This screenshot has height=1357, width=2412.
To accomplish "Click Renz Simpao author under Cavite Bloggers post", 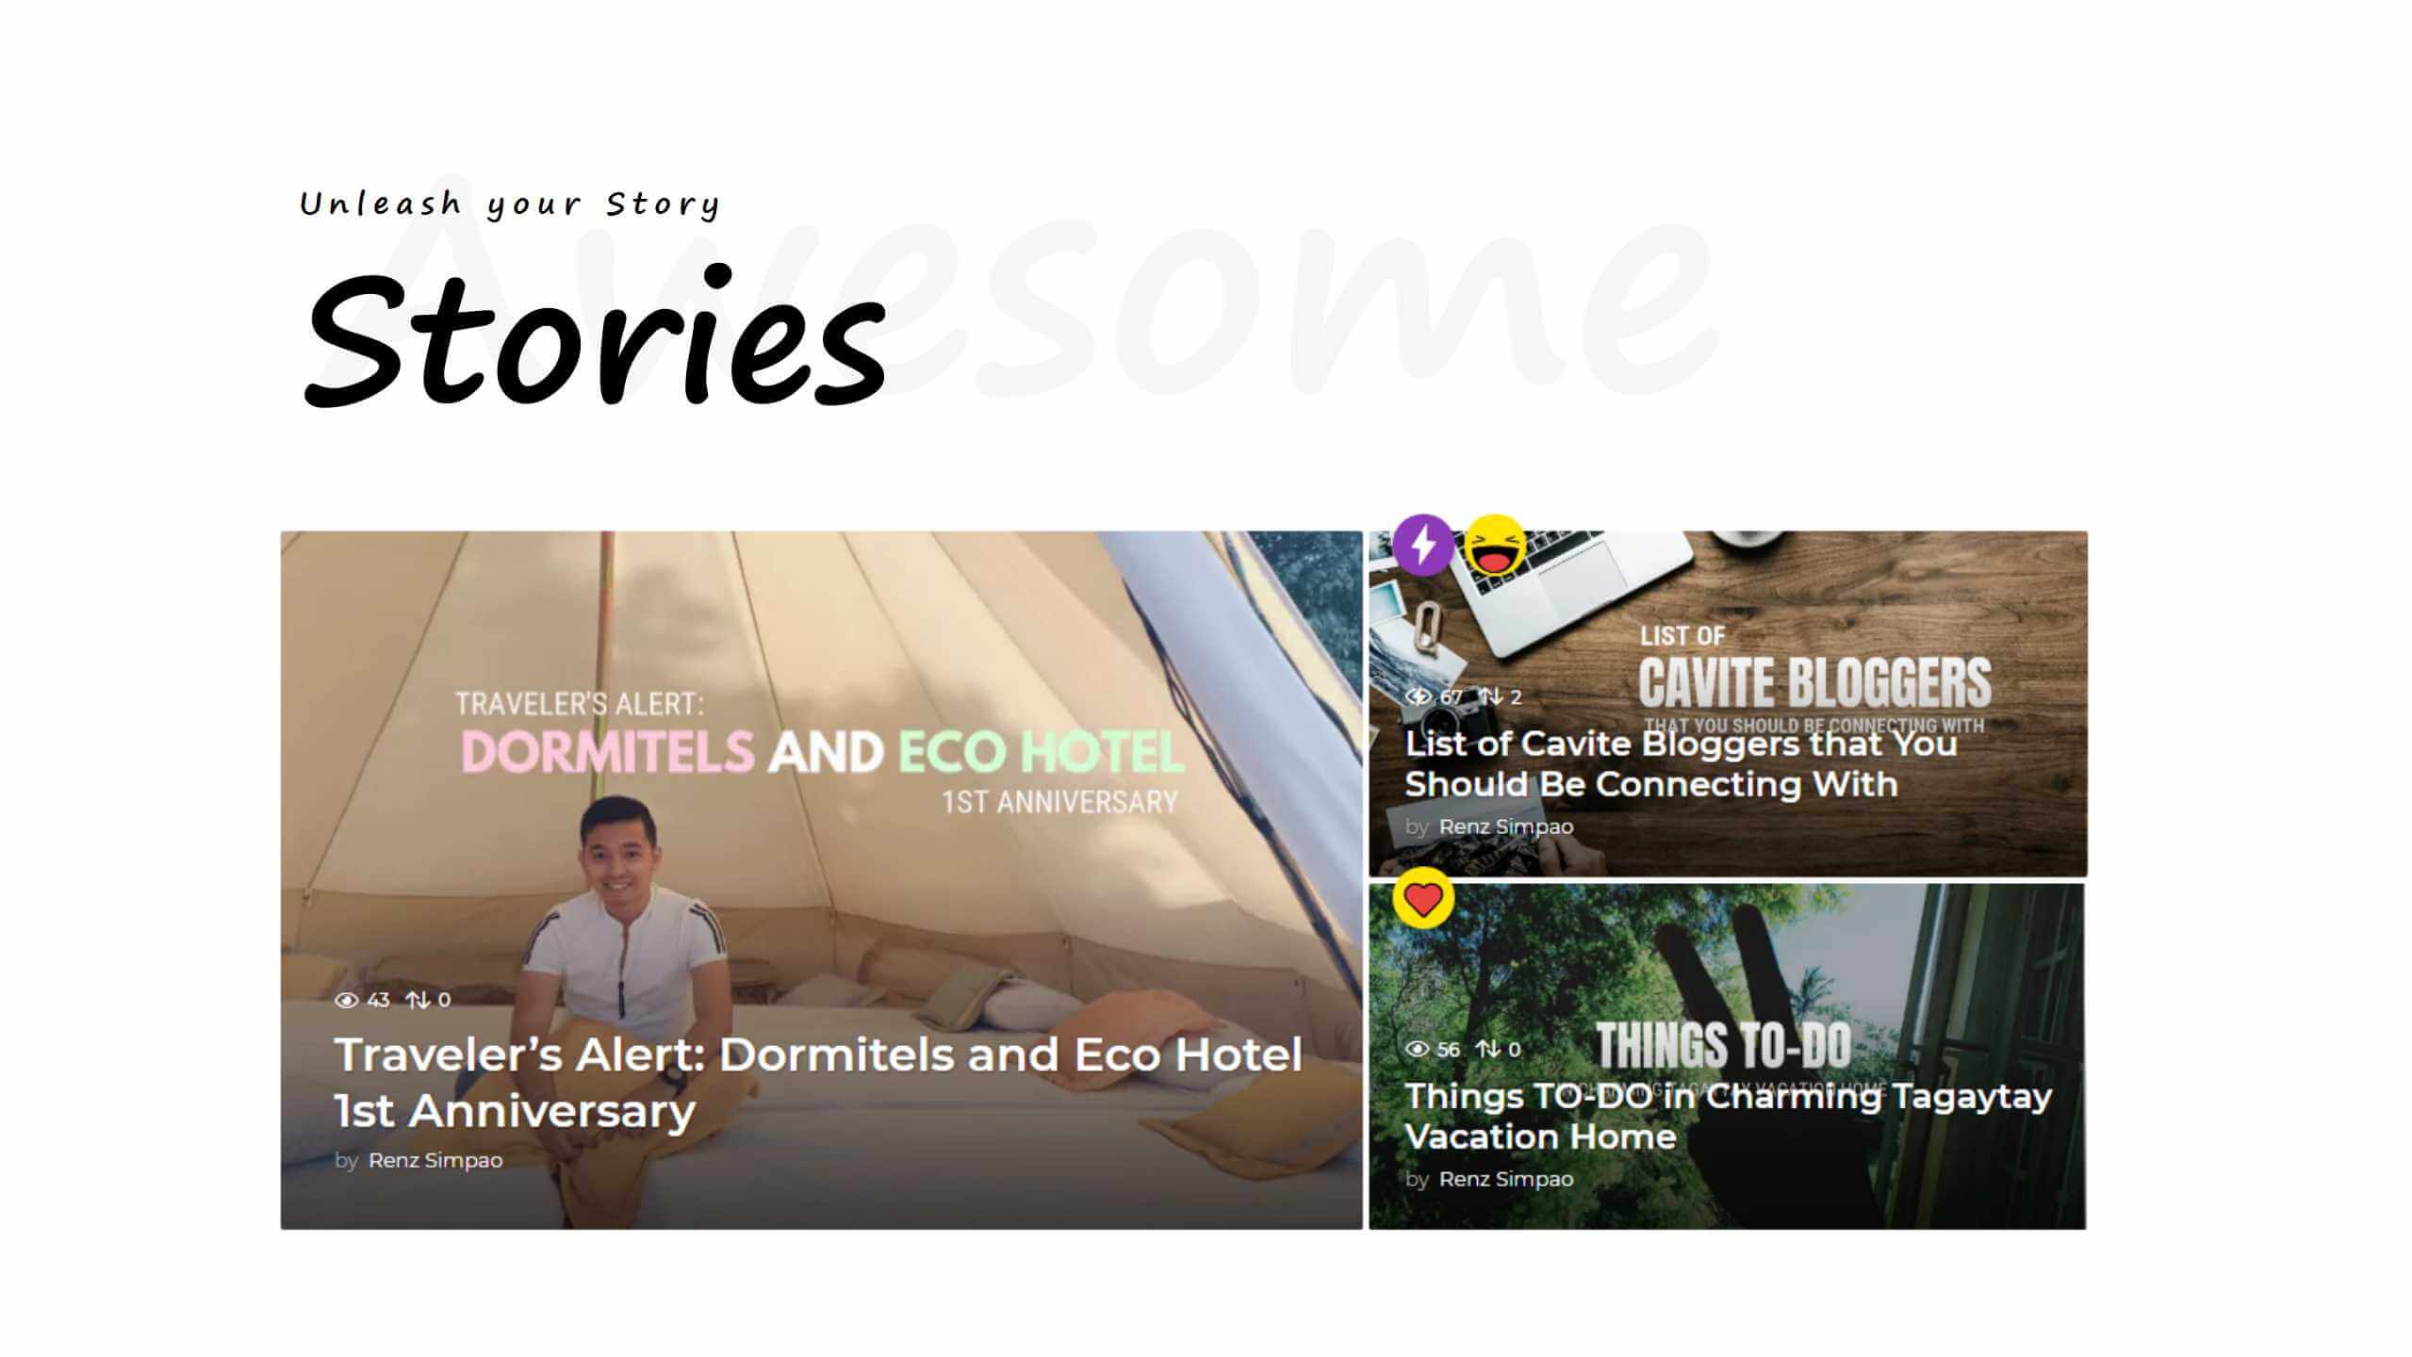I will pos(1506,826).
